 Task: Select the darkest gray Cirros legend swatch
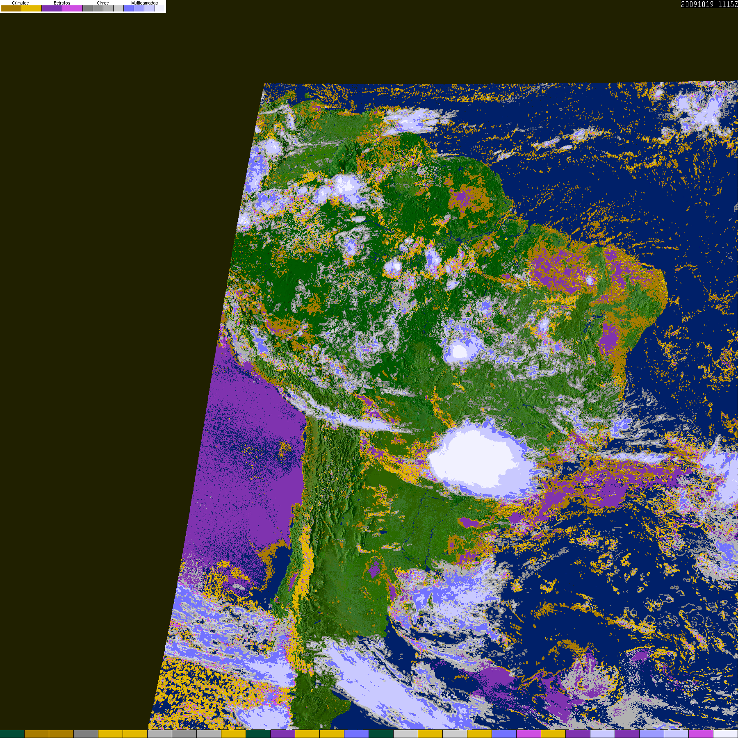click(88, 8)
